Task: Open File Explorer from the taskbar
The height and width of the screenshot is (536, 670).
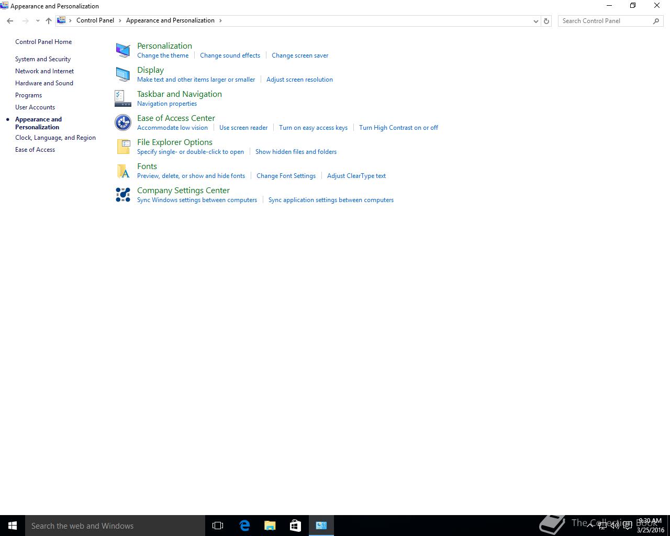Action: coord(270,526)
